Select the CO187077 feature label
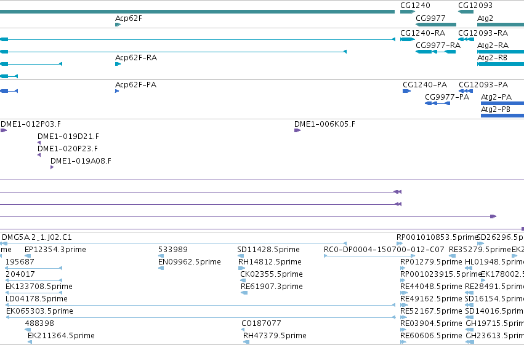This screenshot has width=524, height=345. (x=261, y=323)
